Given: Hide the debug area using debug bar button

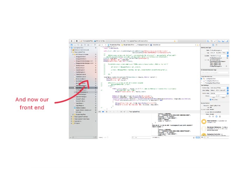Looking at the screenshot, I should (x=100, y=112).
